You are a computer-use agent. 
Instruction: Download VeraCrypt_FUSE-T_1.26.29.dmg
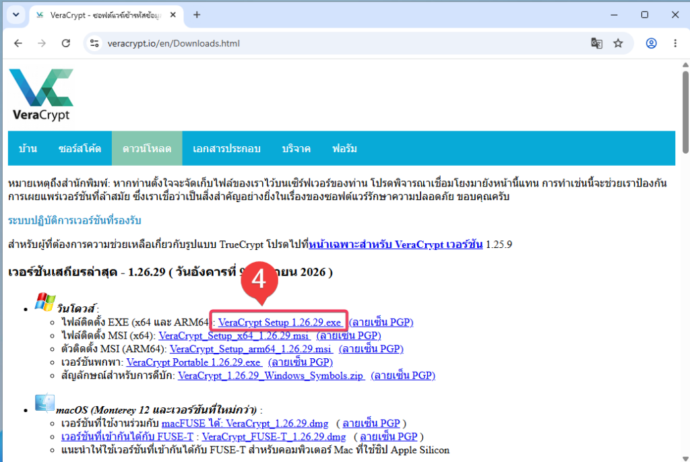(x=274, y=437)
